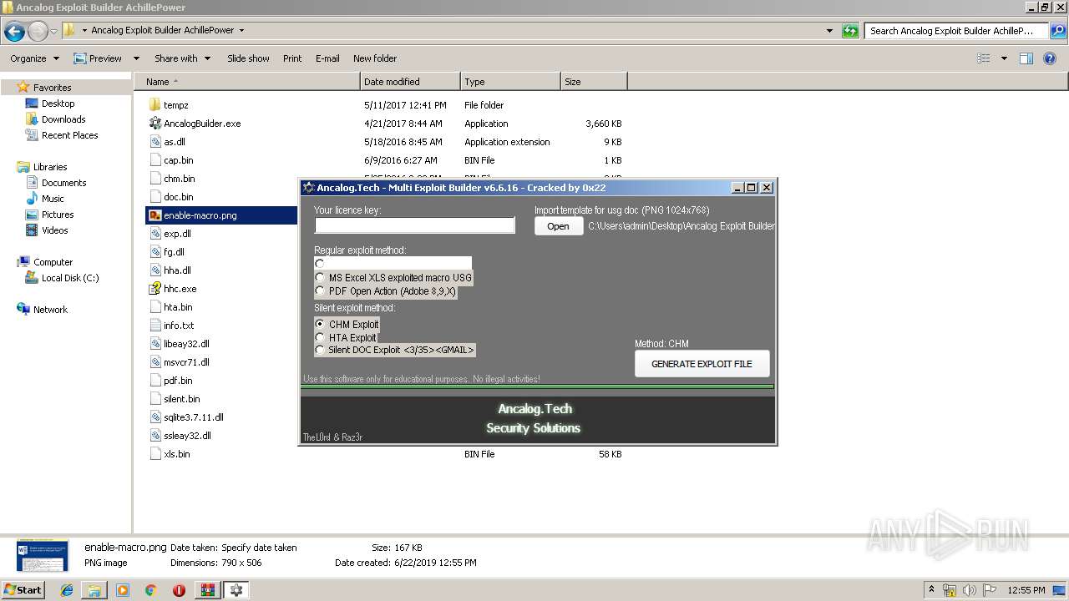Screen dimensions: 1069x601
Task: Click Print in Explorer toolbar
Action: 292,58
